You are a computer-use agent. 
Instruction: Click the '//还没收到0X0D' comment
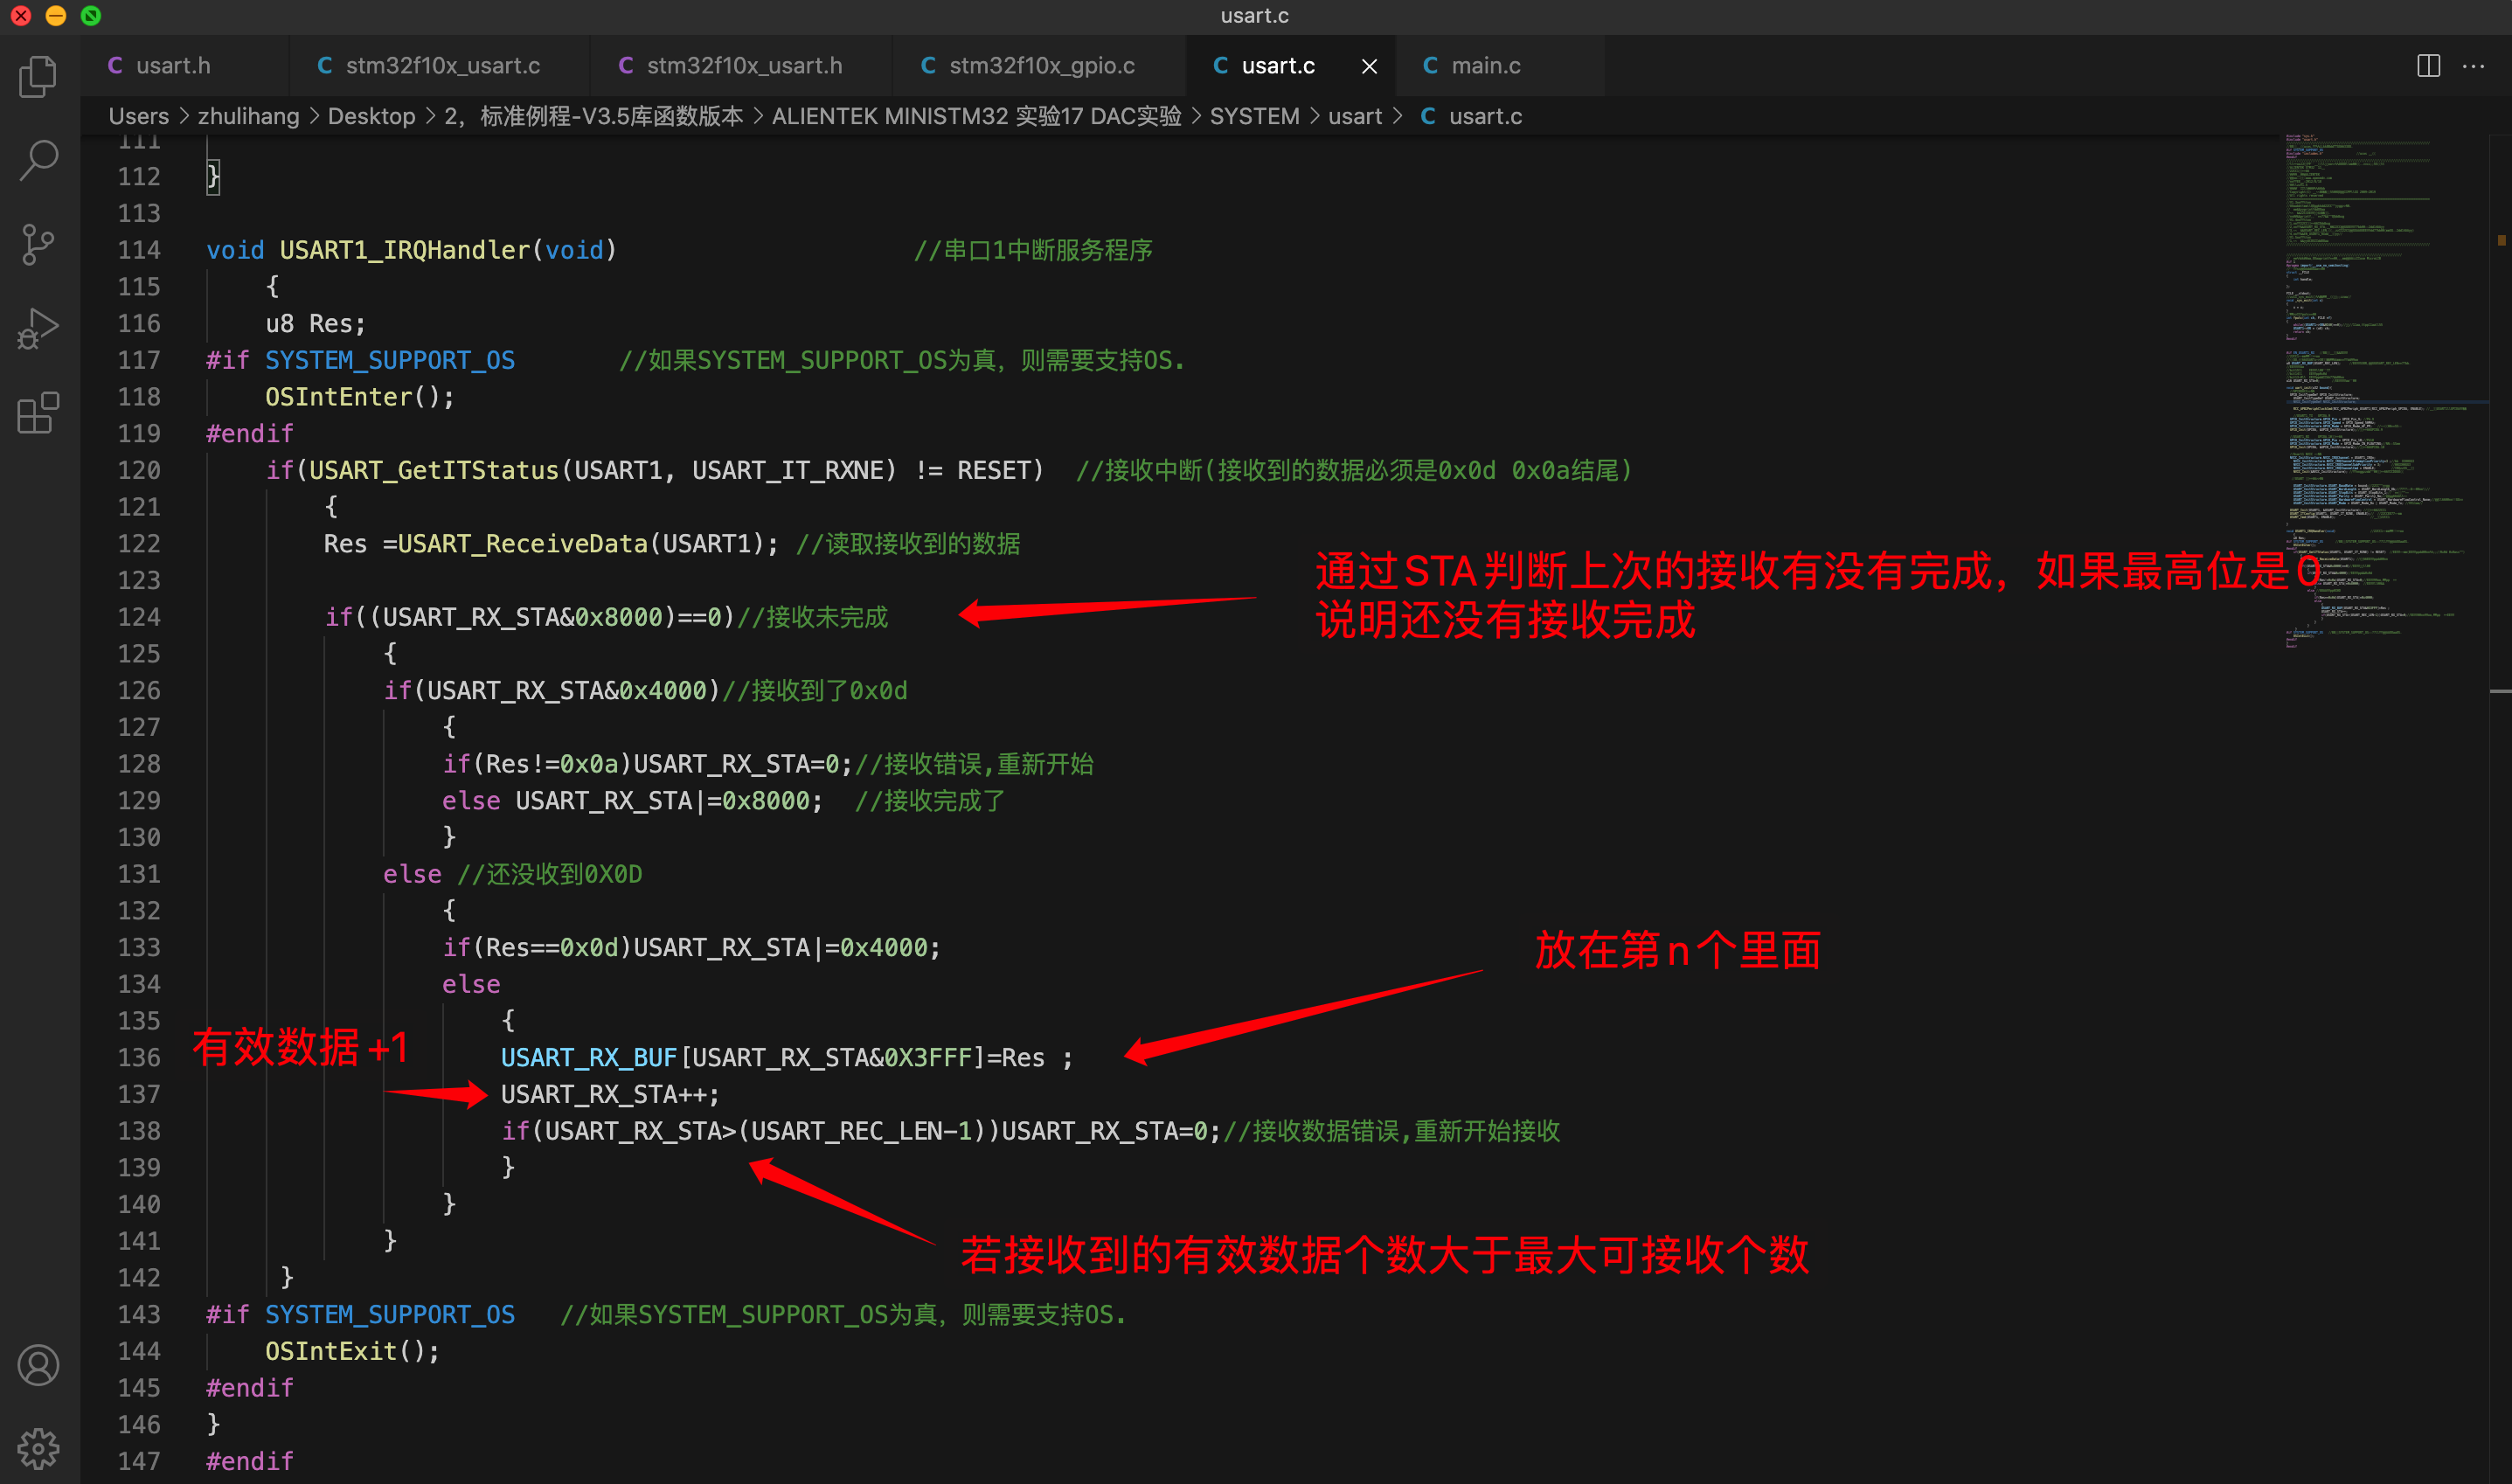[550, 874]
